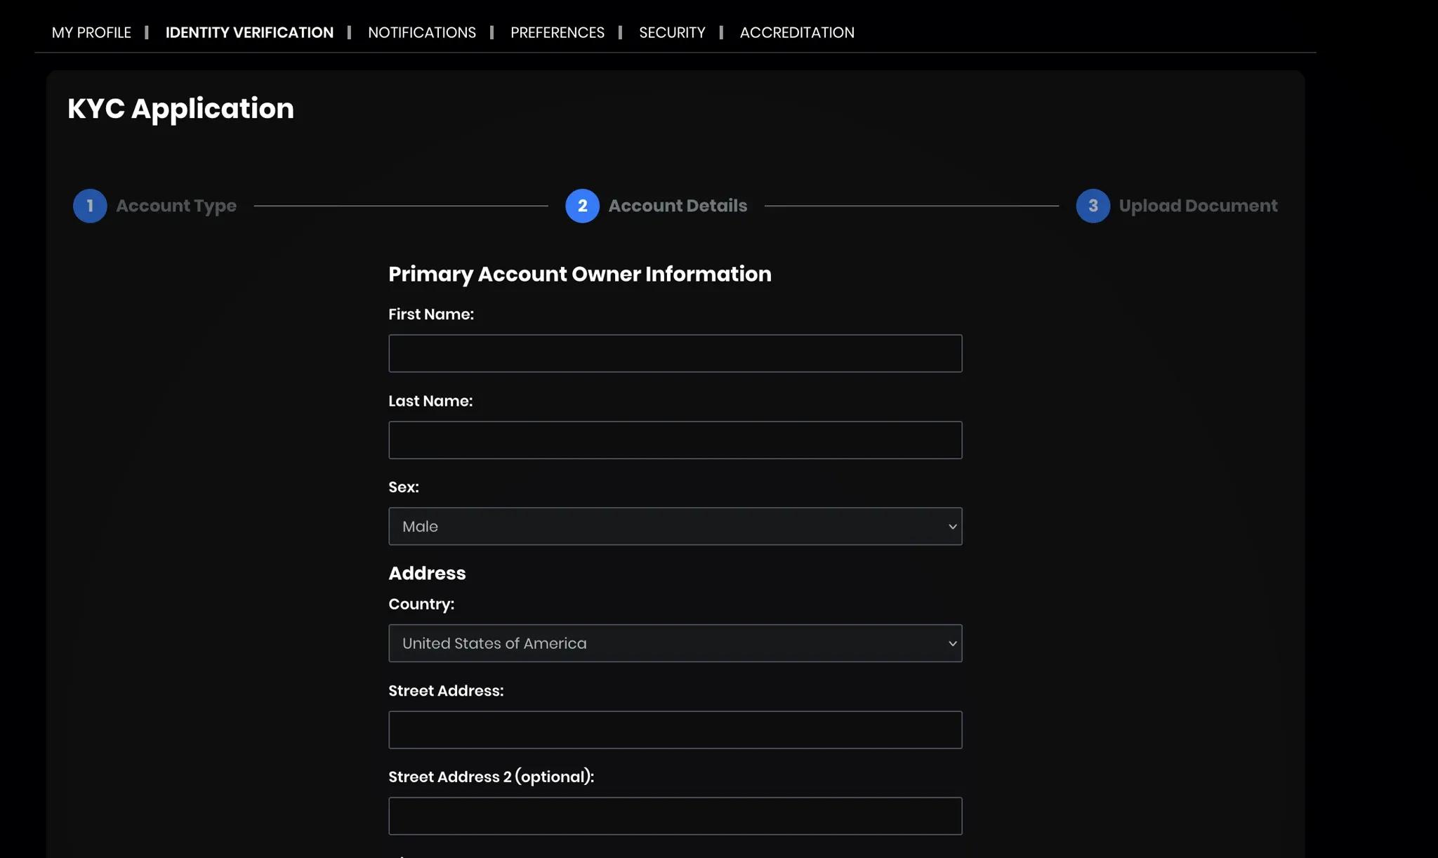Click the Upload Document step label
The width and height of the screenshot is (1438, 858).
(1197, 206)
